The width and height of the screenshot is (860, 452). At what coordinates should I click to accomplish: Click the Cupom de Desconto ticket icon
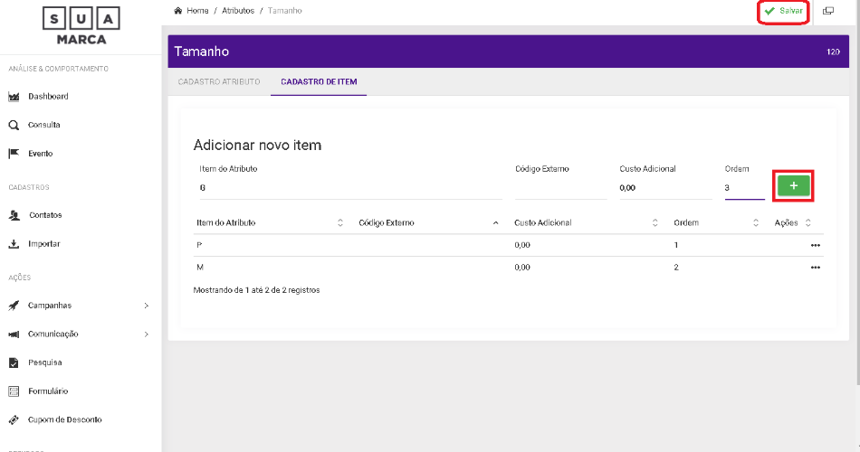(14, 419)
